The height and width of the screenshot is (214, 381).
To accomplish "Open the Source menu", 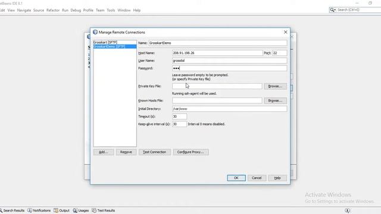I will tap(39, 10).
